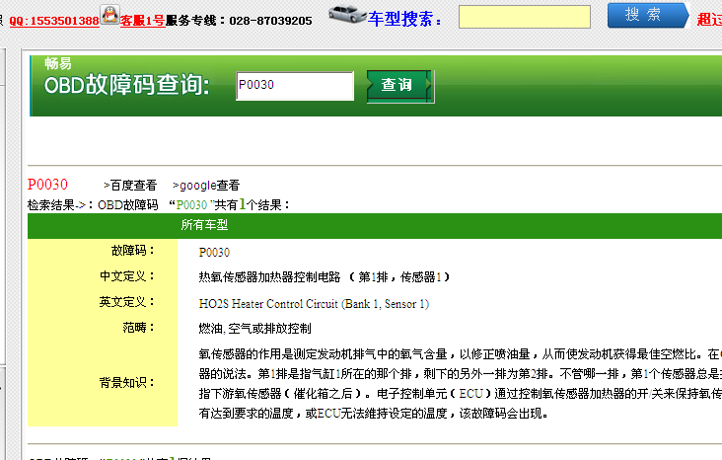Click the red P0030 heading

pos(47,185)
